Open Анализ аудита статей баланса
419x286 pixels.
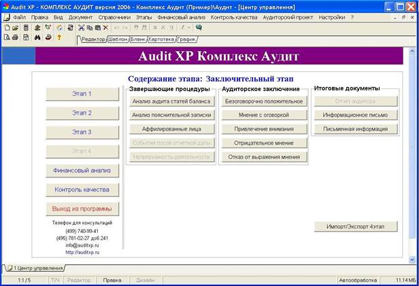click(x=172, y=101)
